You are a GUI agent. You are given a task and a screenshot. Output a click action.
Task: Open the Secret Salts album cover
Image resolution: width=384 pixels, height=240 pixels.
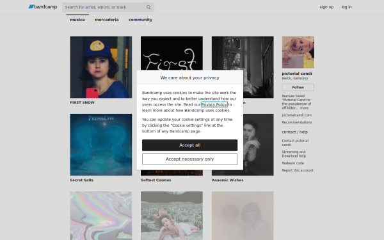101,145
